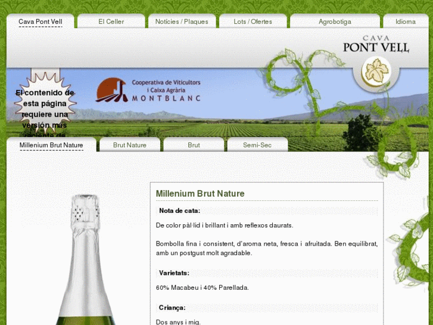
Task: Switch to the Semi-Sec product tab
Action: 257,145
